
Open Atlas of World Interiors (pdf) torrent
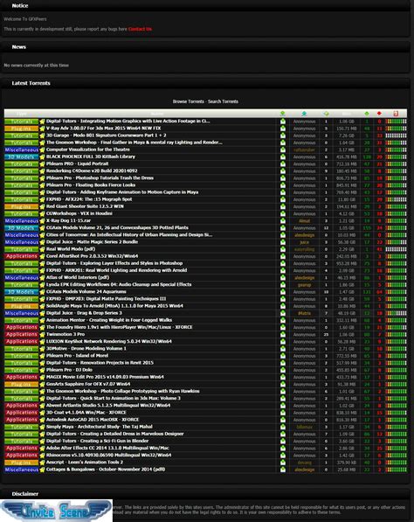(x=78, y=278)
